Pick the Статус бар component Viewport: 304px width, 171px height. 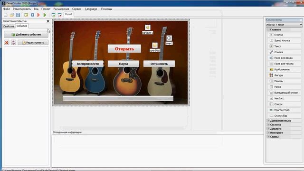(x=284, y=116)
